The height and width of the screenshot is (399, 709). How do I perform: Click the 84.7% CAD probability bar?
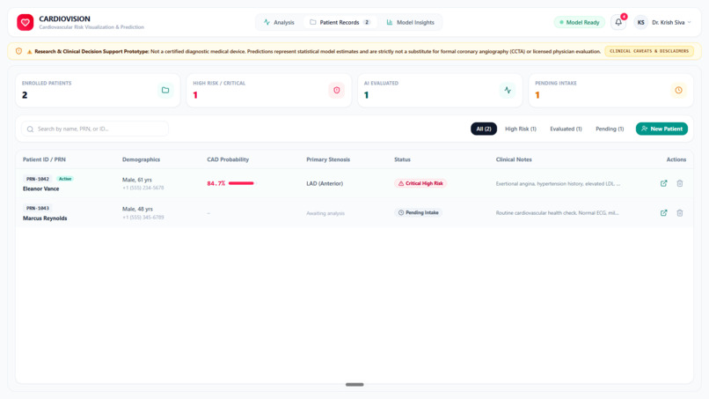click(x=241, y=183)
